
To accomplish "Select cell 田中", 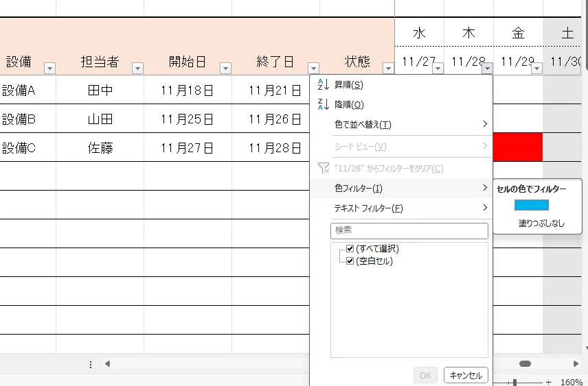I will 100,91.
